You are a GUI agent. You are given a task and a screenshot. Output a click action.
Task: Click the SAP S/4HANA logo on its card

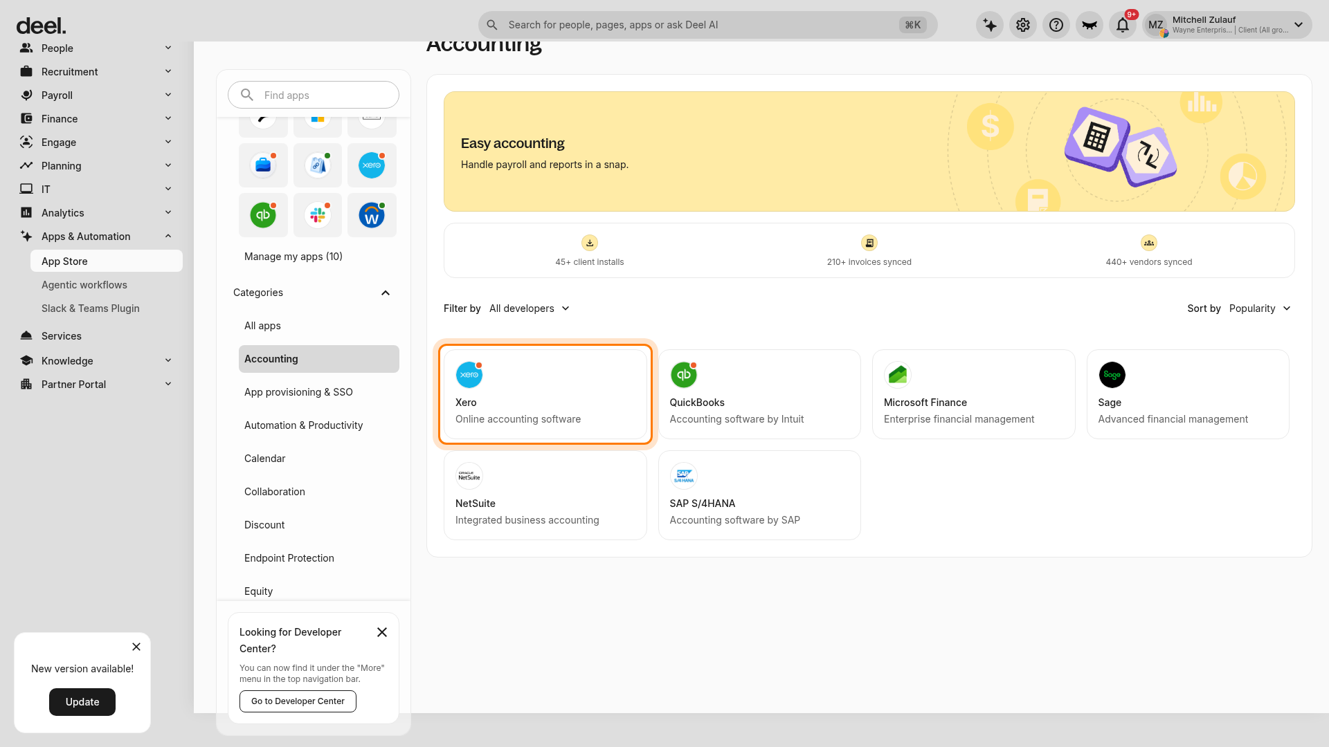pos(684,476)
